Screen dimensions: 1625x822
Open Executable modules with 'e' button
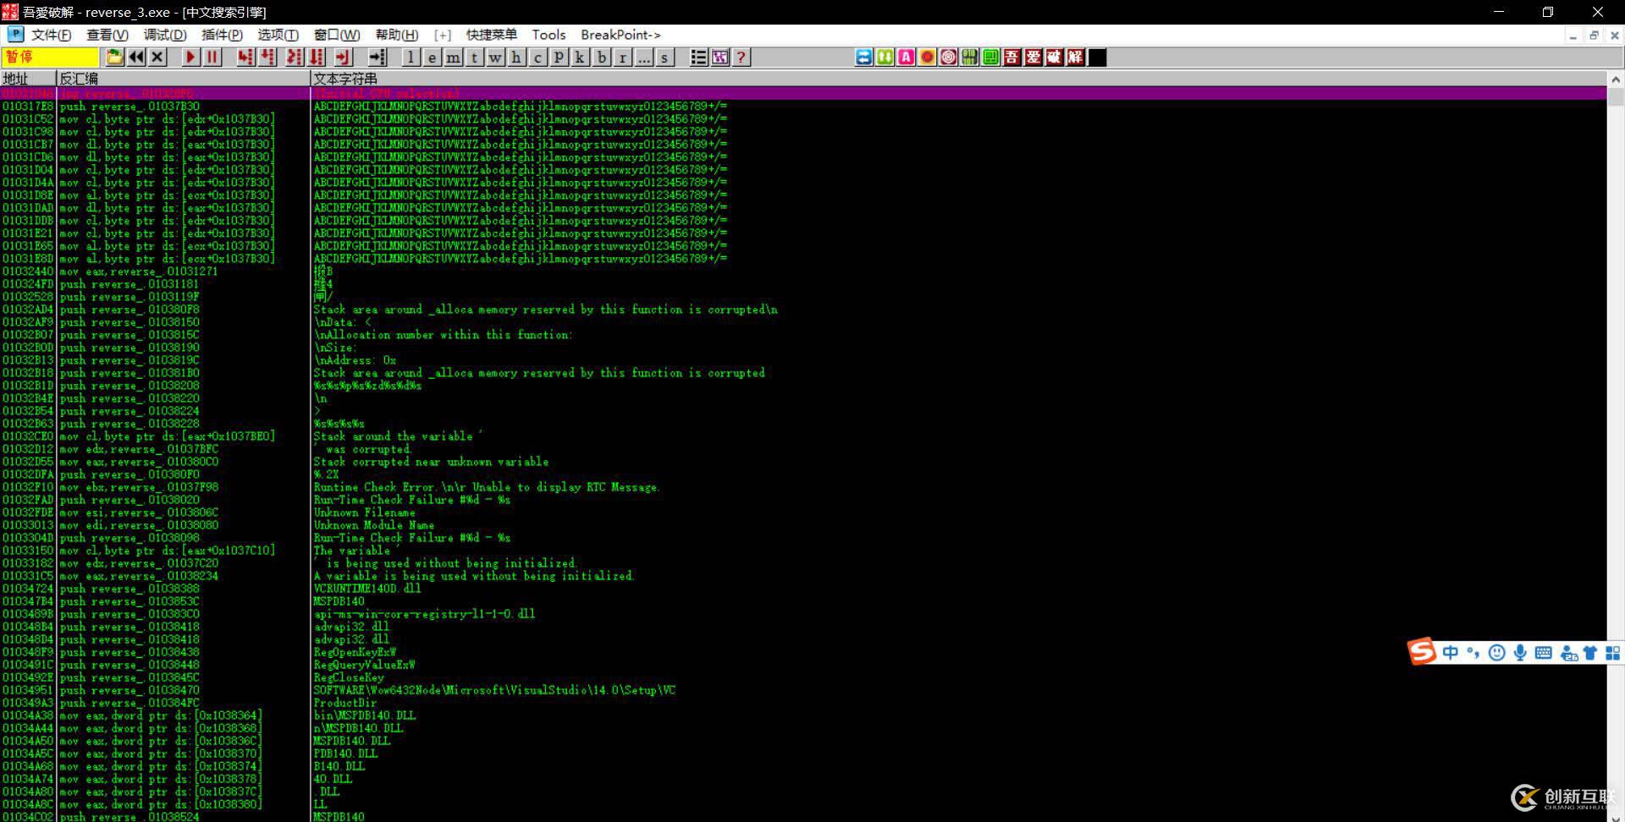(x=432, y=57)
